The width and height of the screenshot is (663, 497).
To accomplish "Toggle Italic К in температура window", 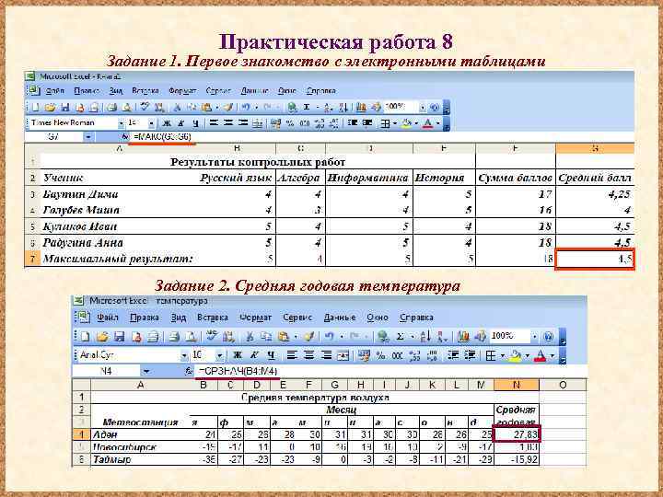I will (x=254, y=355).
